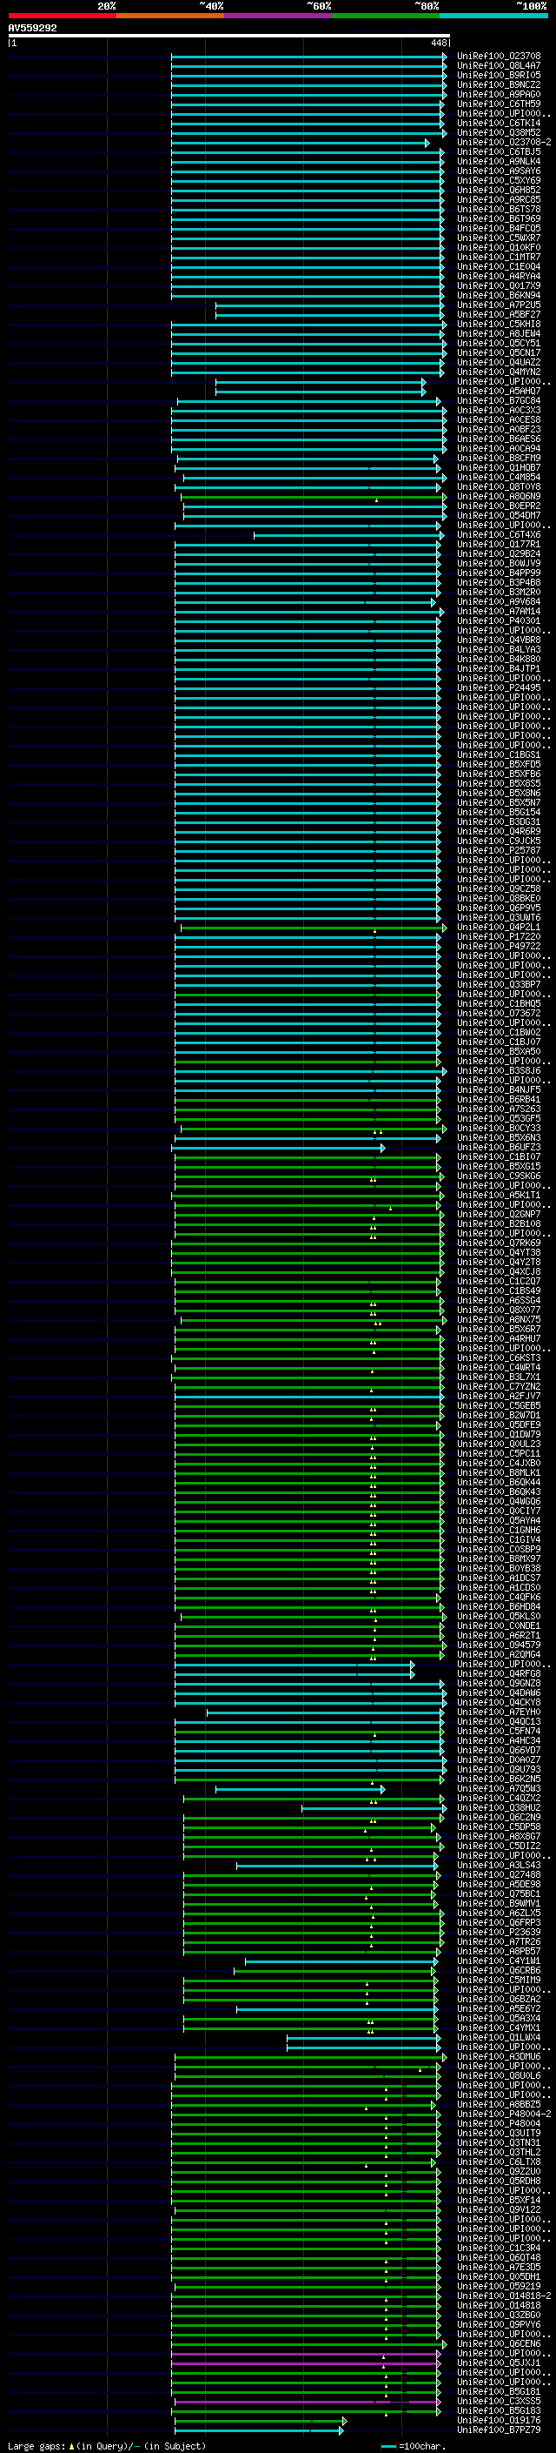Click the purple alignment bar for Q5JXJ1
The height and width of the screenshot is (2453, 556).
306,2363
